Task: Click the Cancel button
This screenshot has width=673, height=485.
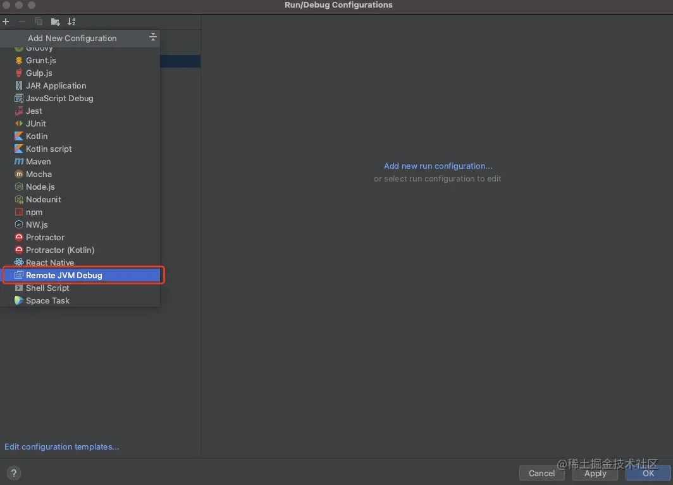Action: (x=541, y=473)
